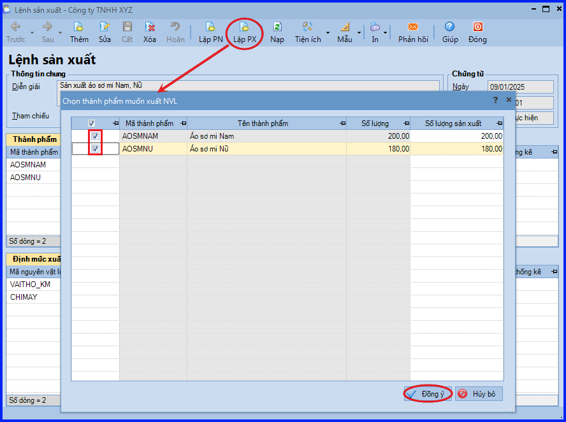Delete record with Xóa icon
This screenshot has height=422, width=566.
click(x=150, y=27)
